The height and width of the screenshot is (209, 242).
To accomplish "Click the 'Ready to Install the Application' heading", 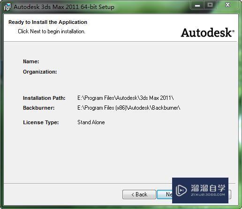I will tap(48, 22).
